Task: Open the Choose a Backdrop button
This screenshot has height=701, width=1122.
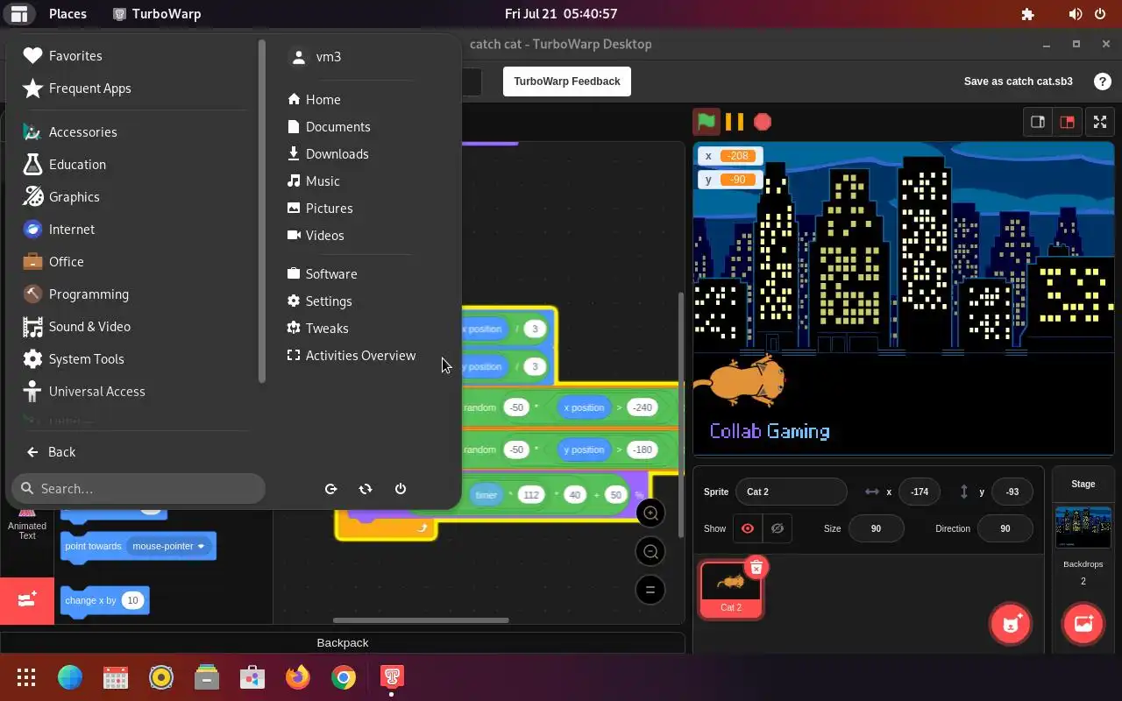Action: tap(1083, 624)
